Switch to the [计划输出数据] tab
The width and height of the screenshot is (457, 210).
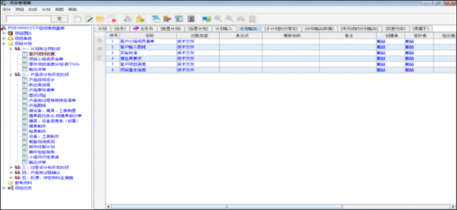[x=319, y=29]
